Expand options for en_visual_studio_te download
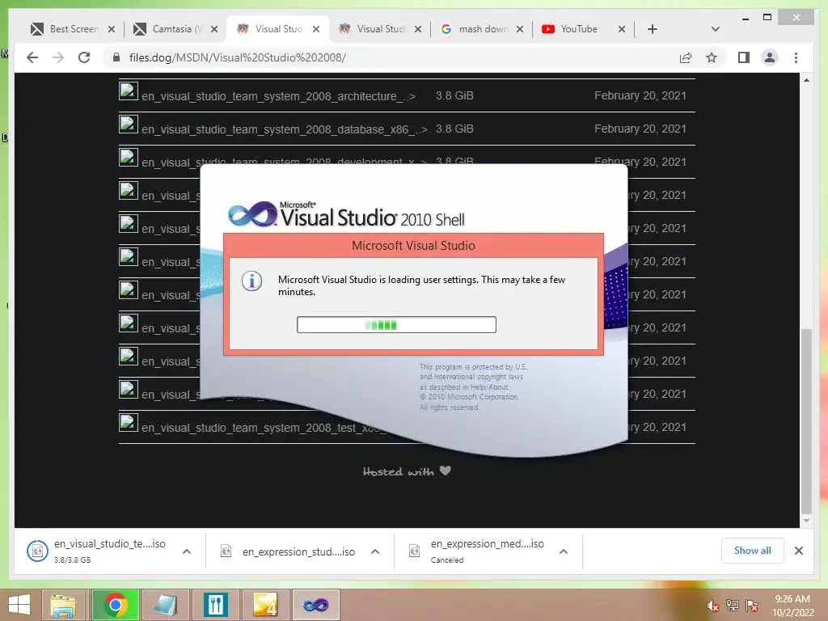The height and width of the screenshot is (621, 828). 187,551
